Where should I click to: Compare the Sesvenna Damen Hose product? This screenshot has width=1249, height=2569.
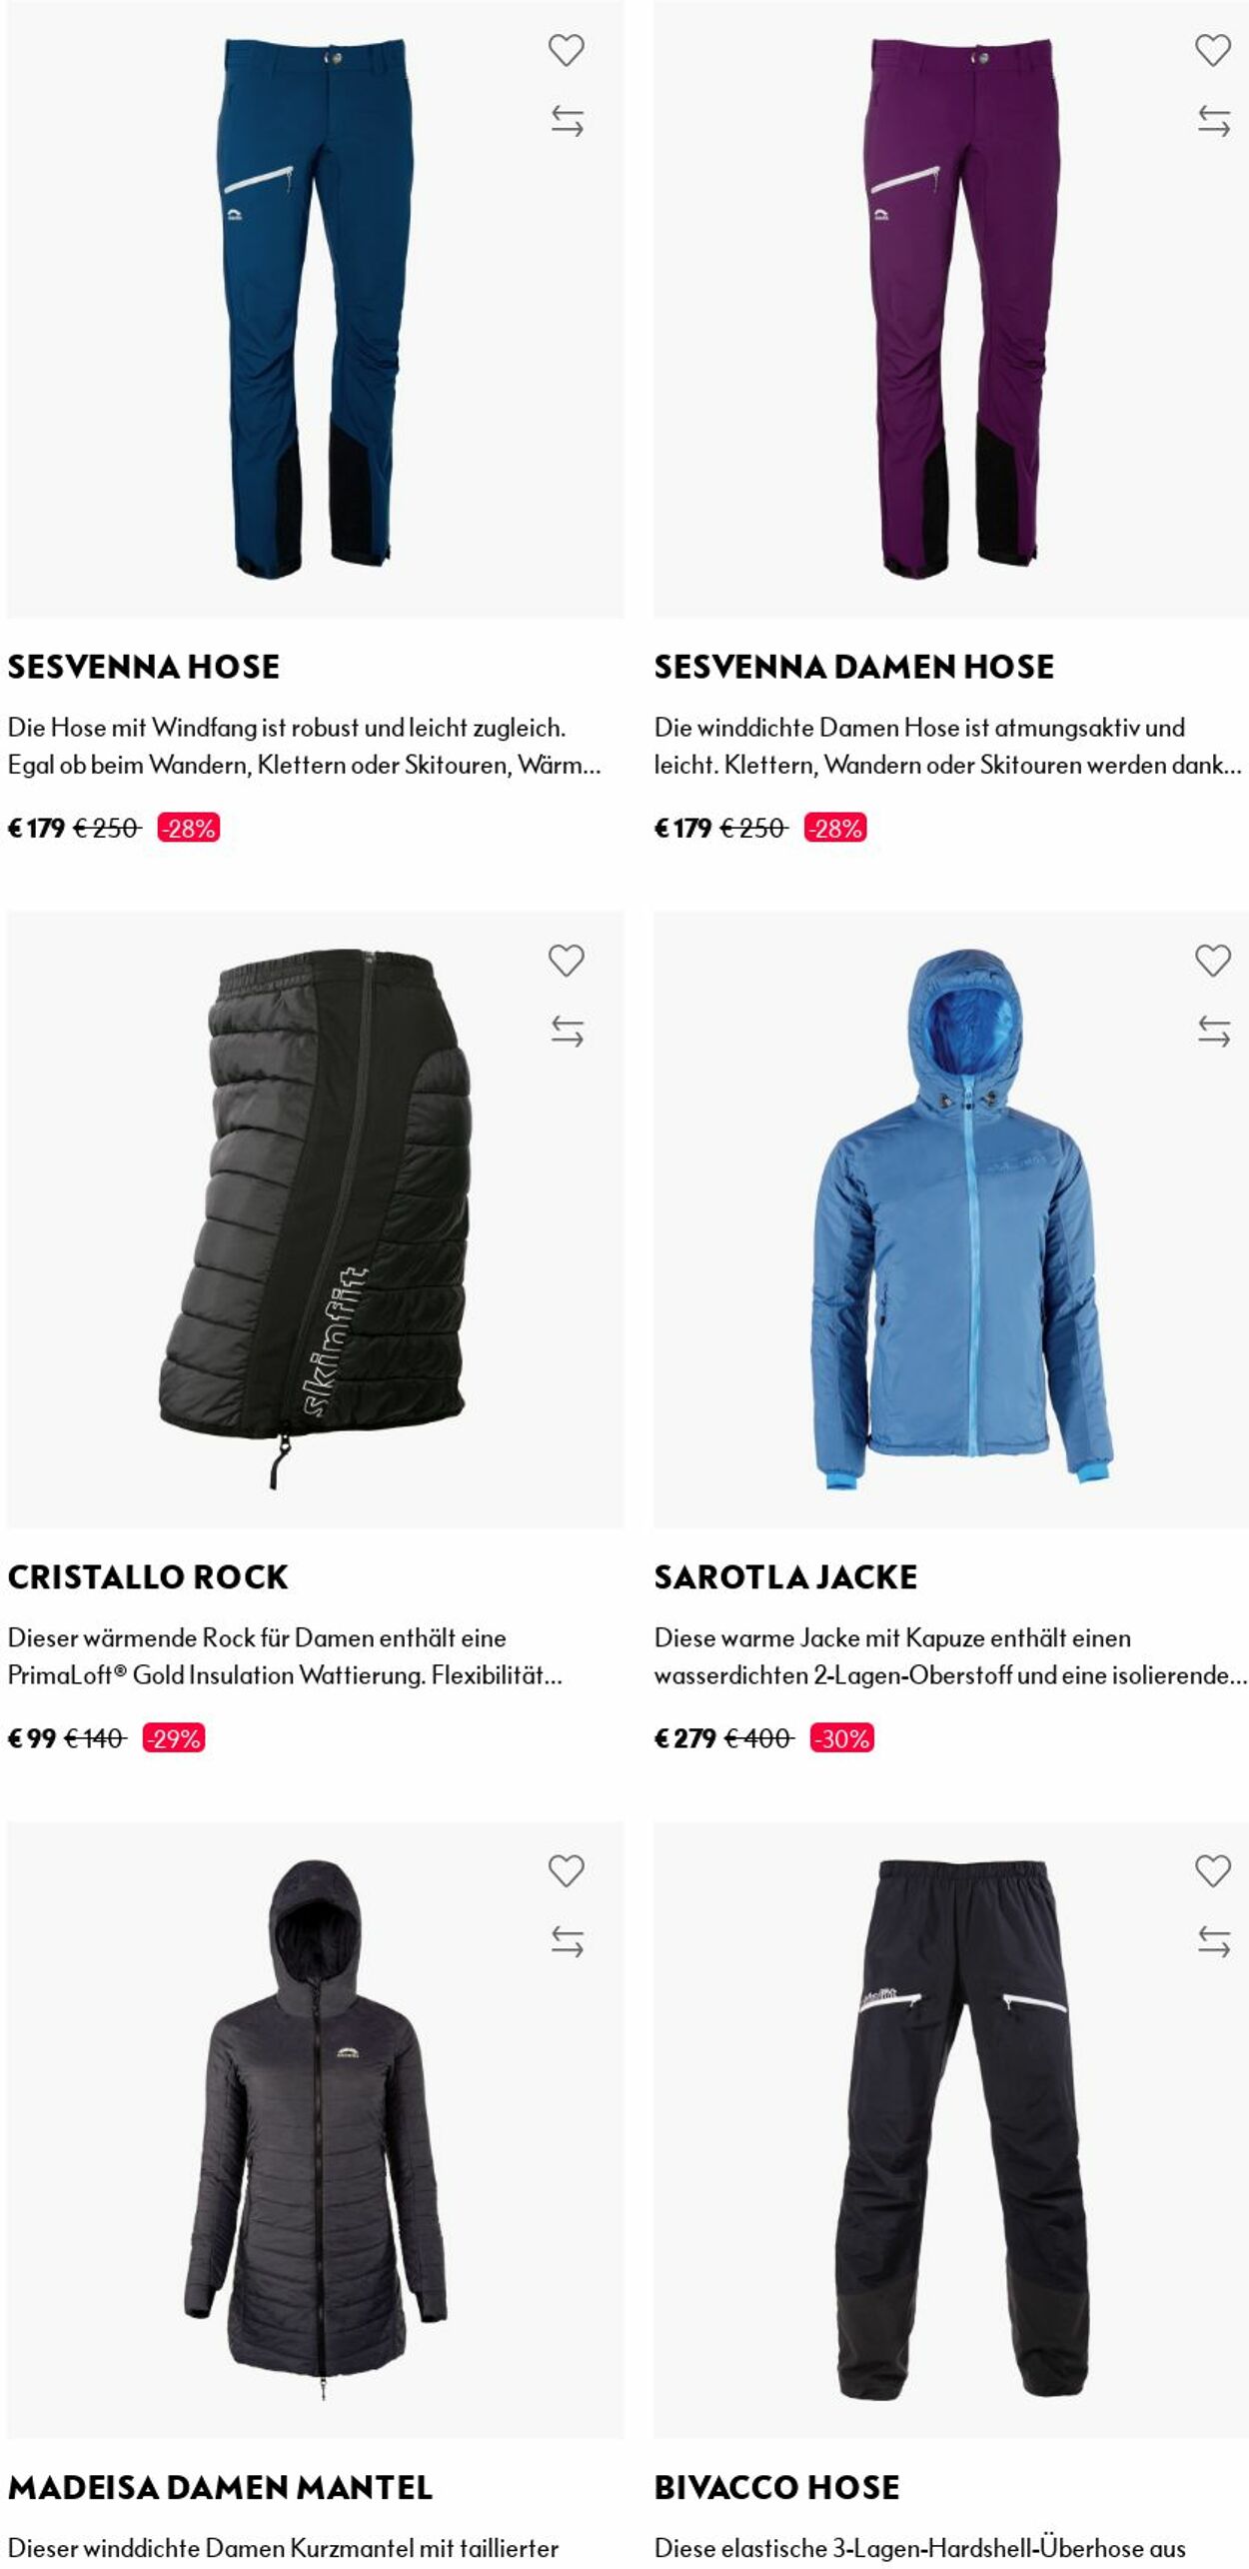pyautogui.click(x=1214, y=121)
